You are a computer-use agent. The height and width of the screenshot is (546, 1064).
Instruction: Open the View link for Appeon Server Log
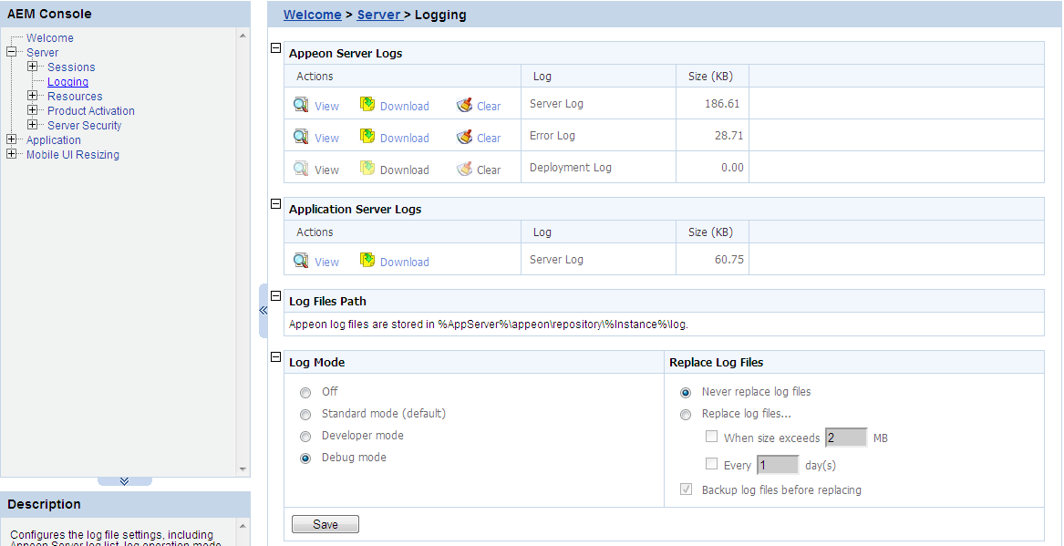click(326, 107)
